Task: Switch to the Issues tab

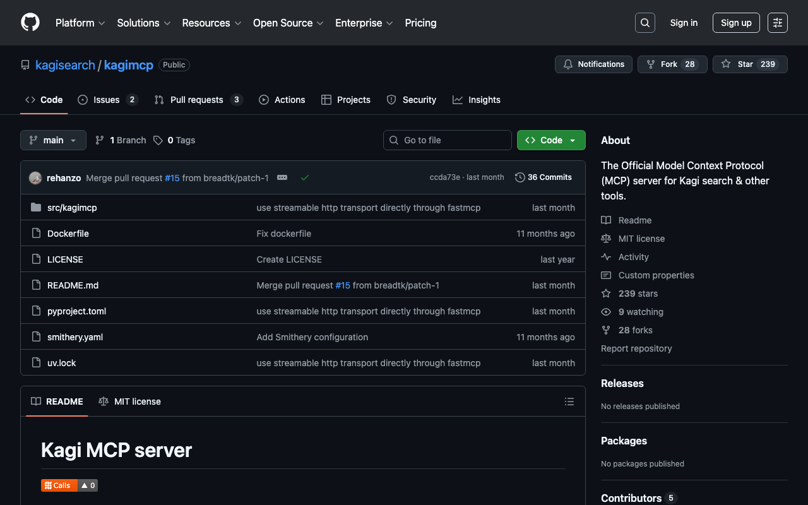Action: [x=107, y=100]
